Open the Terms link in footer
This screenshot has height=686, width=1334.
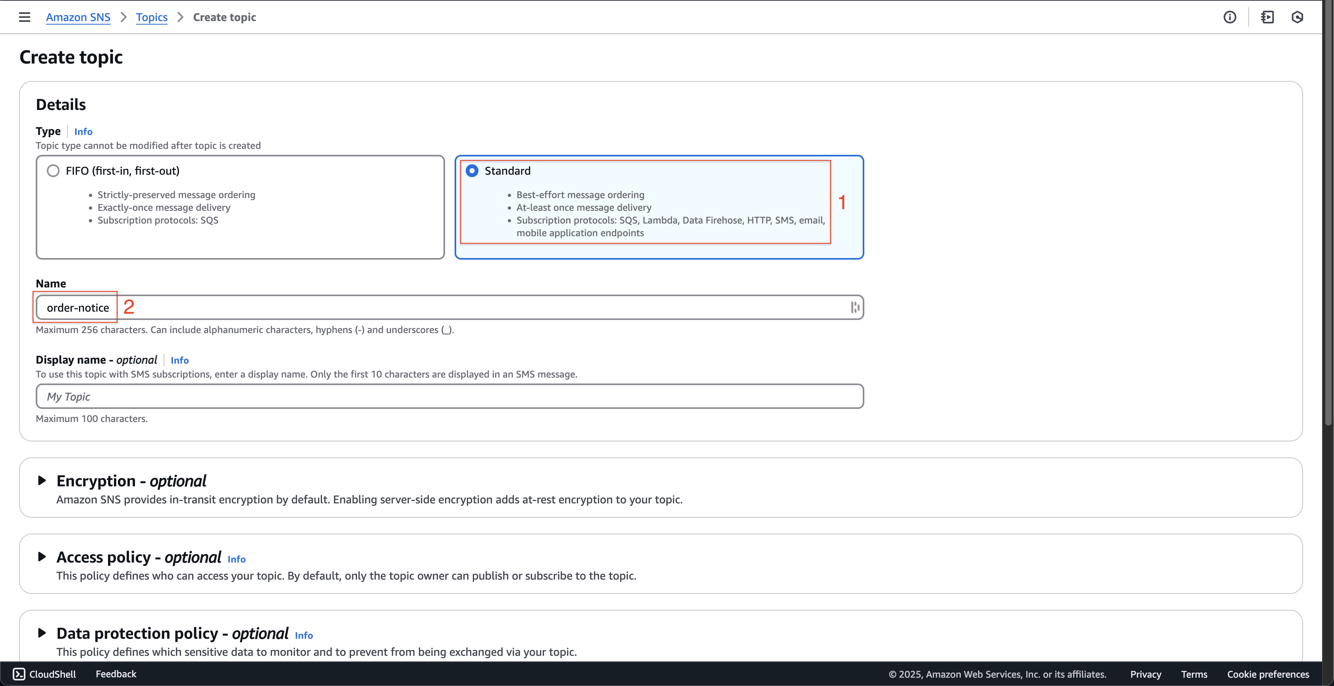coord(1194,674)
